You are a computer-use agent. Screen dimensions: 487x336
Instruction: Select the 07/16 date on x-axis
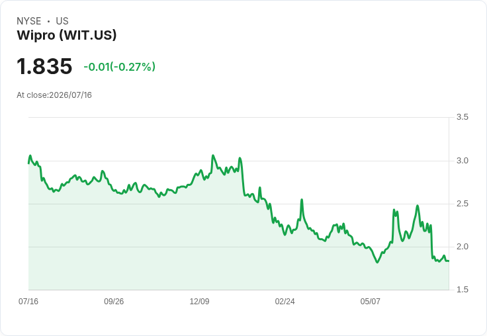click(28, 301)
